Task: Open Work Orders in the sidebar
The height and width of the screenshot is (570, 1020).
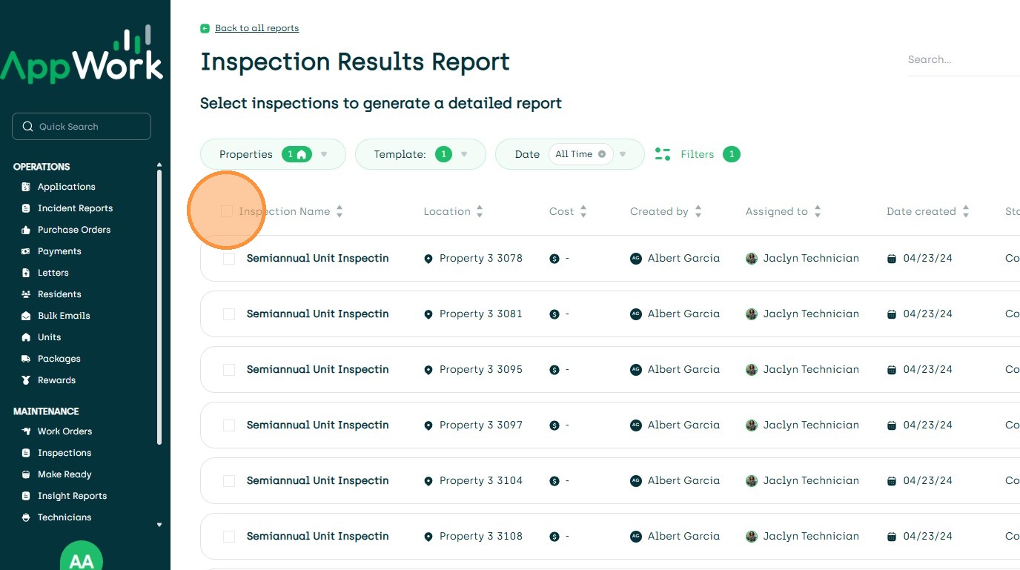Action: click(x=64, y=431)
